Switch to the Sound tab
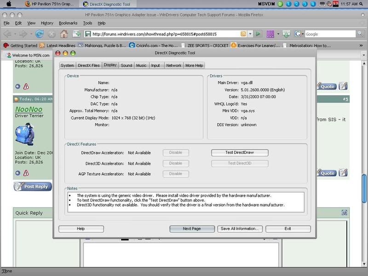The height and width of the screenshot is (276, 368). coord(126,65)
